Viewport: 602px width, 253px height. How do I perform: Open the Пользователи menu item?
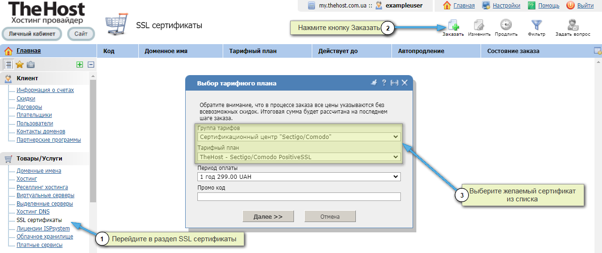[35, 123]
